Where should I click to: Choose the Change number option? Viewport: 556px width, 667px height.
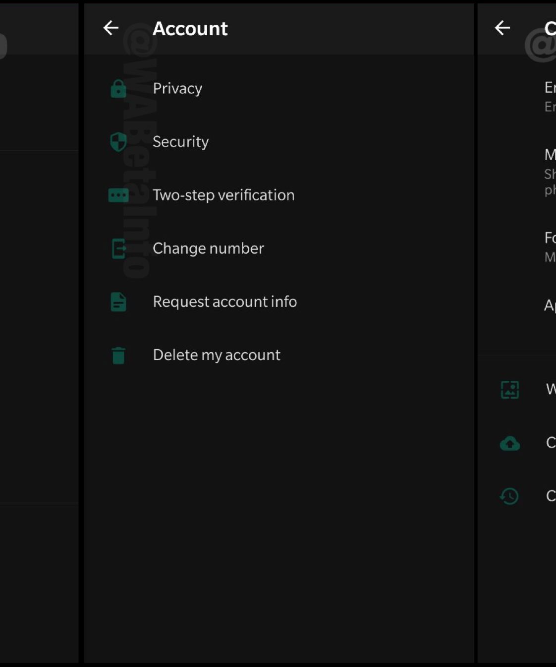pos(208,248)
